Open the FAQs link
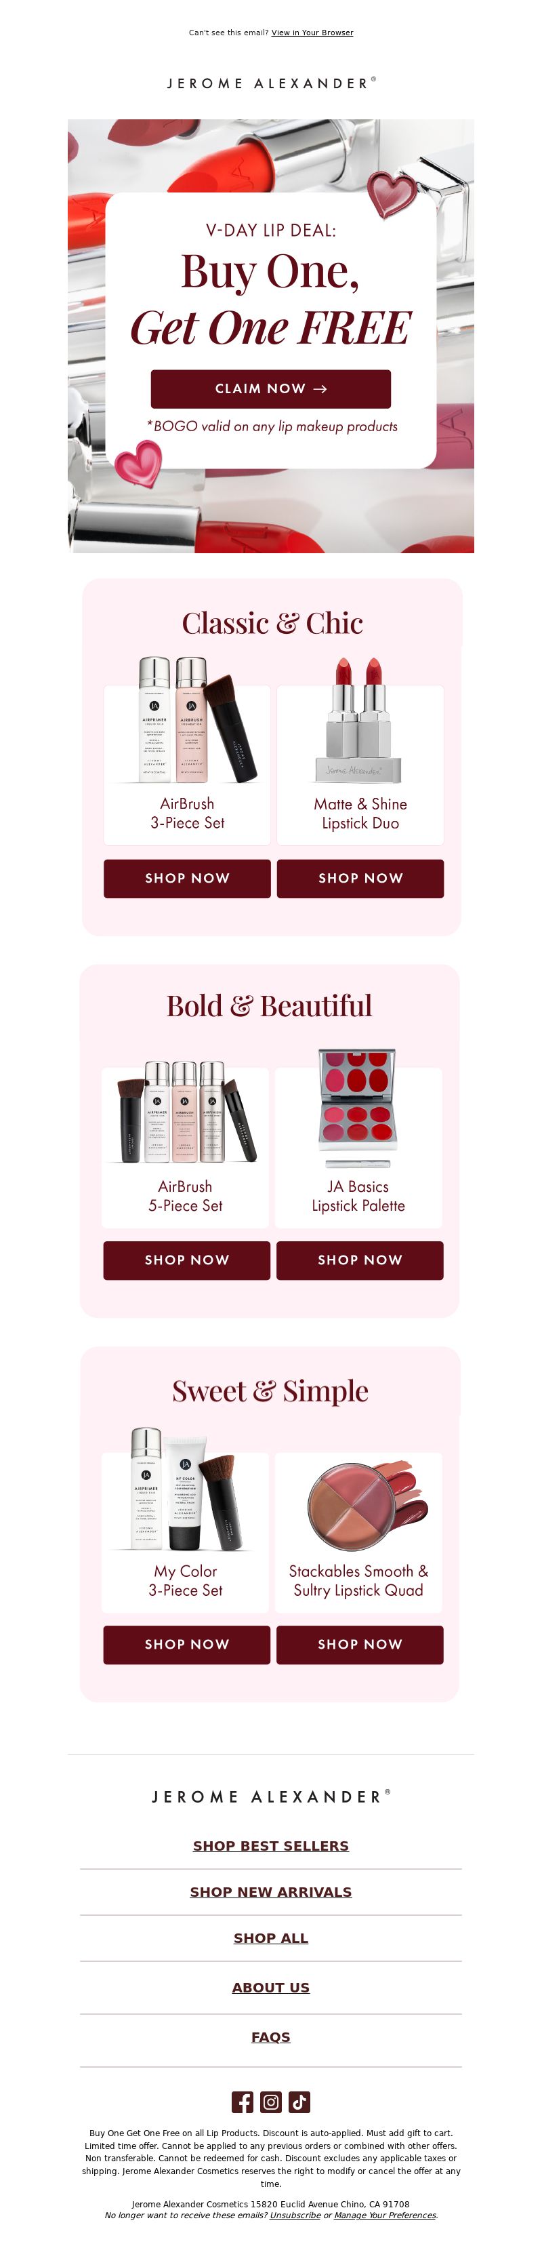The image size is (542, 2248). pyautogui.click(x=270, y=2036)
